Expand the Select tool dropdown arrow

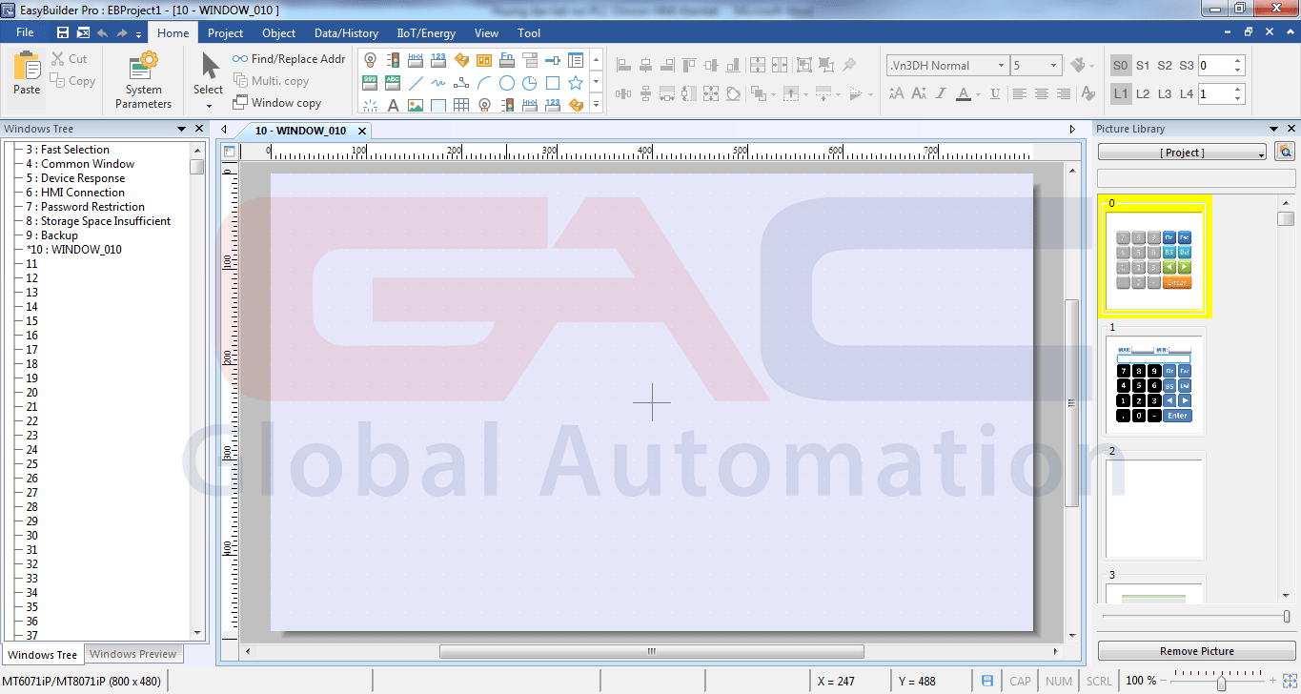[x=208, y=106]
